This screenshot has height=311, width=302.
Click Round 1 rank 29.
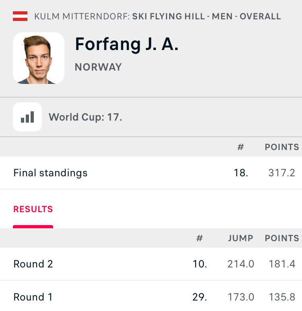pyautogui.click(x=200, y=297)
